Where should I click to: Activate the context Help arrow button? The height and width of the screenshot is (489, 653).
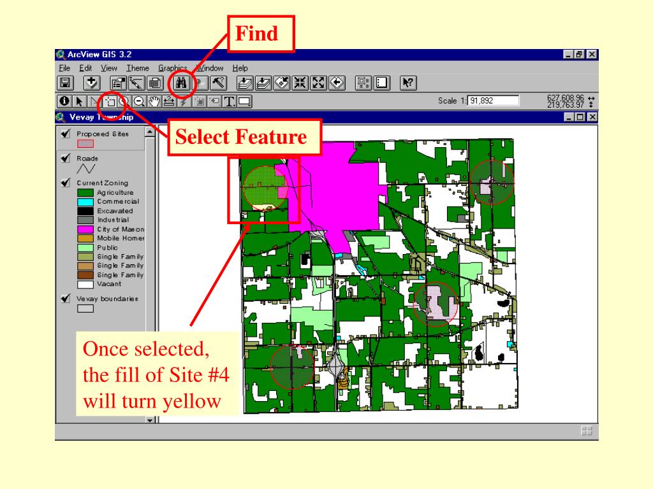coord(408,83)
